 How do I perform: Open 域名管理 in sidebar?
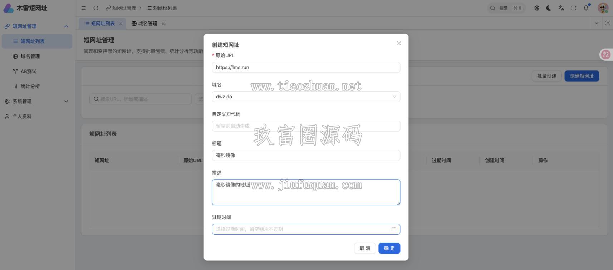(x=37, y=56)
